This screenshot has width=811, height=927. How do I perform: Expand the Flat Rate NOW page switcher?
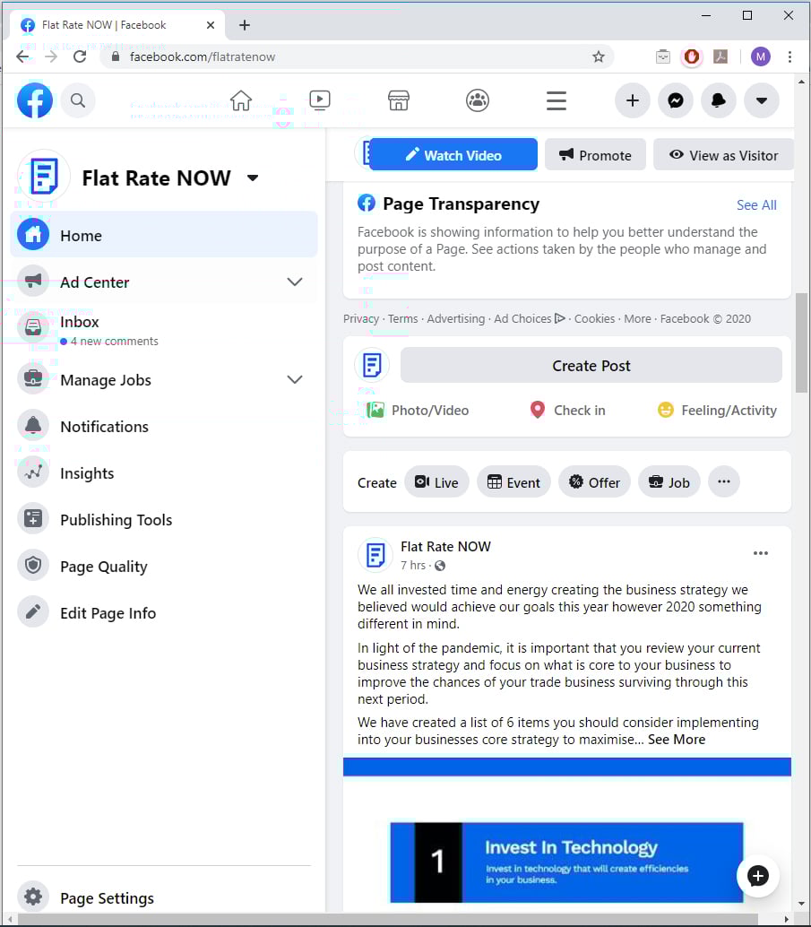click(253, 178)
